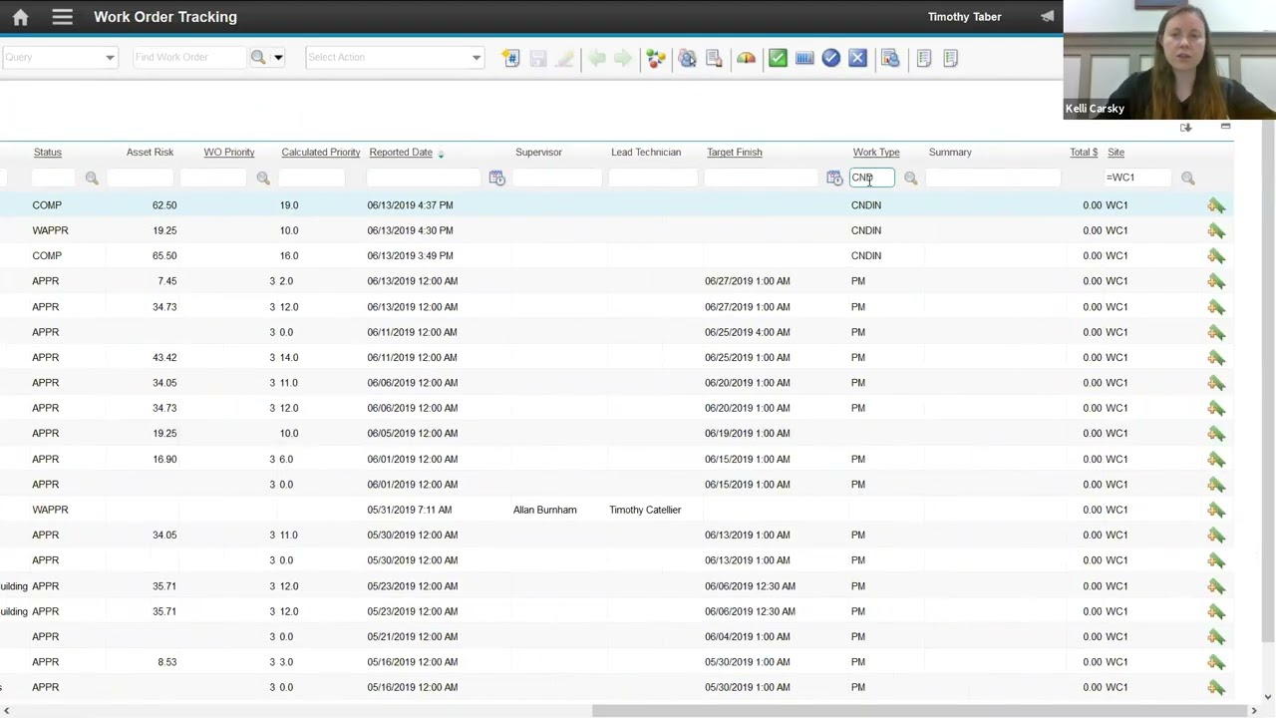
Task: Click the bulletin megaphone icon
Action: click(x=1047, y=17)
